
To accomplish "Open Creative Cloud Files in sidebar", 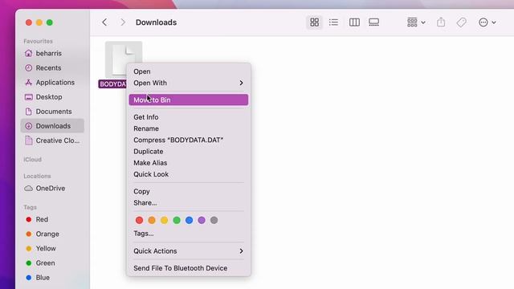I will point(52,140).
